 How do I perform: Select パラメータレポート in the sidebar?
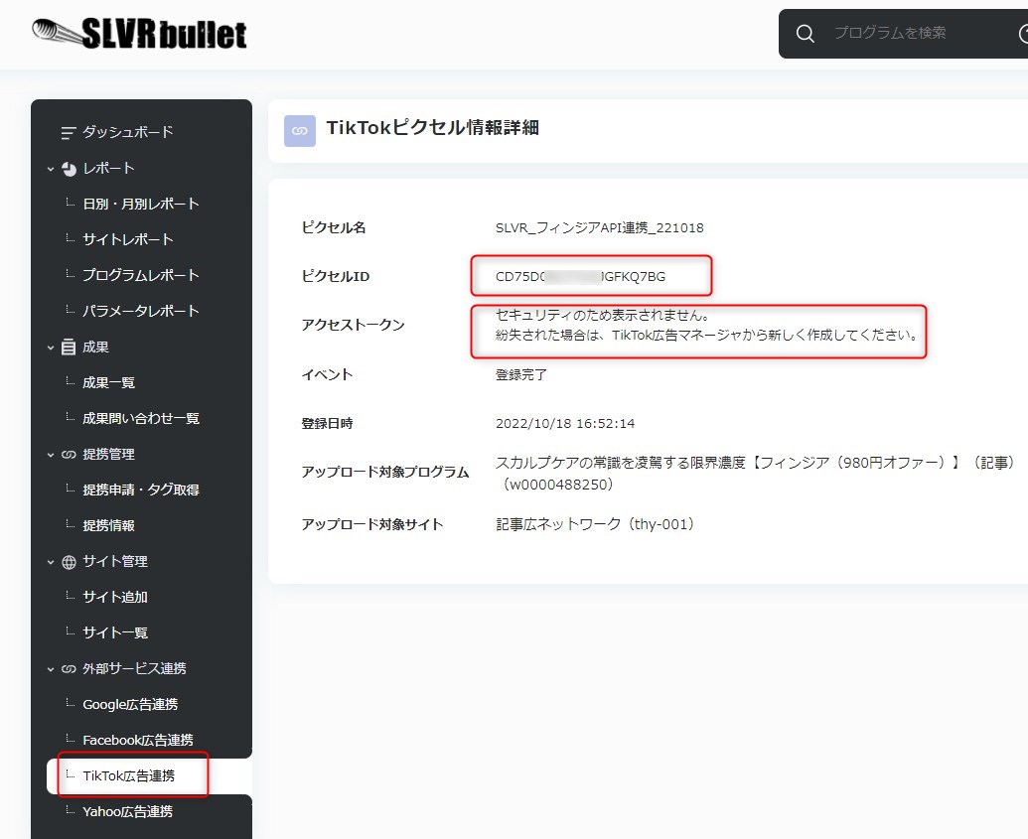pos(141,311)
